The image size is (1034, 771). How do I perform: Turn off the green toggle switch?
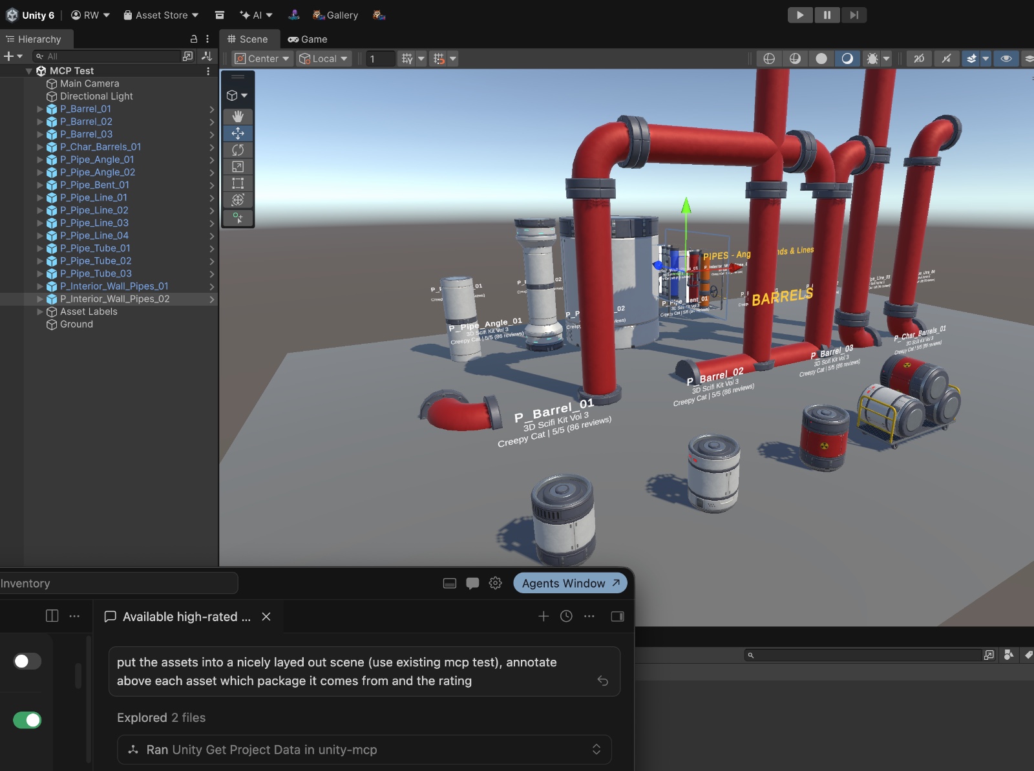pos(27,720)
